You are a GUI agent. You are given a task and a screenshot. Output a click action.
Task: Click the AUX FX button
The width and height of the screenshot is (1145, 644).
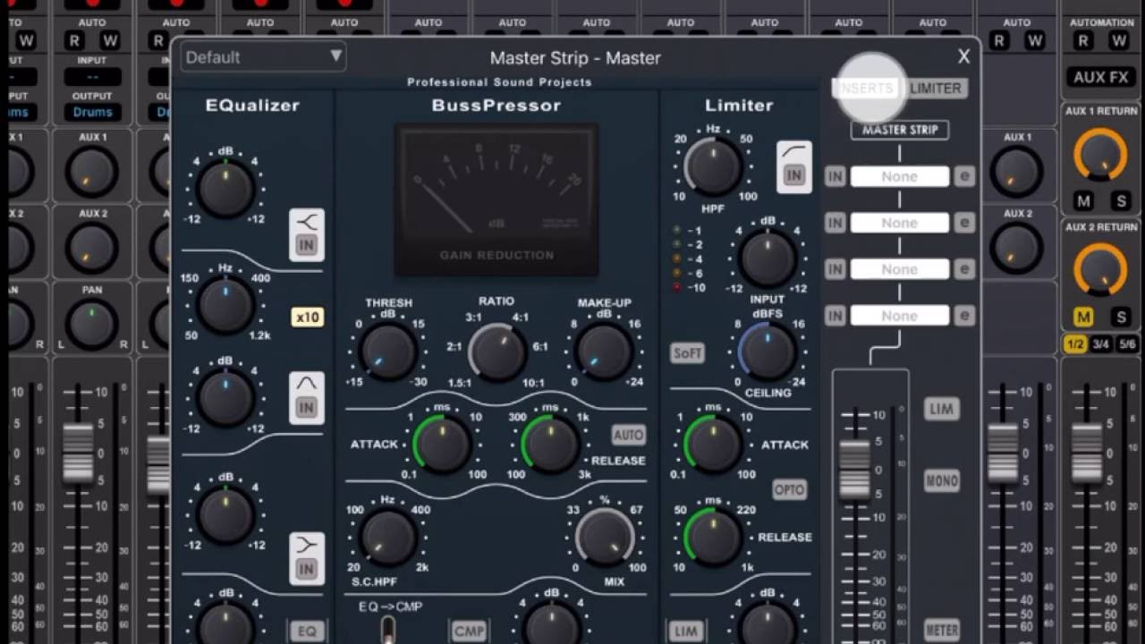[1101, 77]
